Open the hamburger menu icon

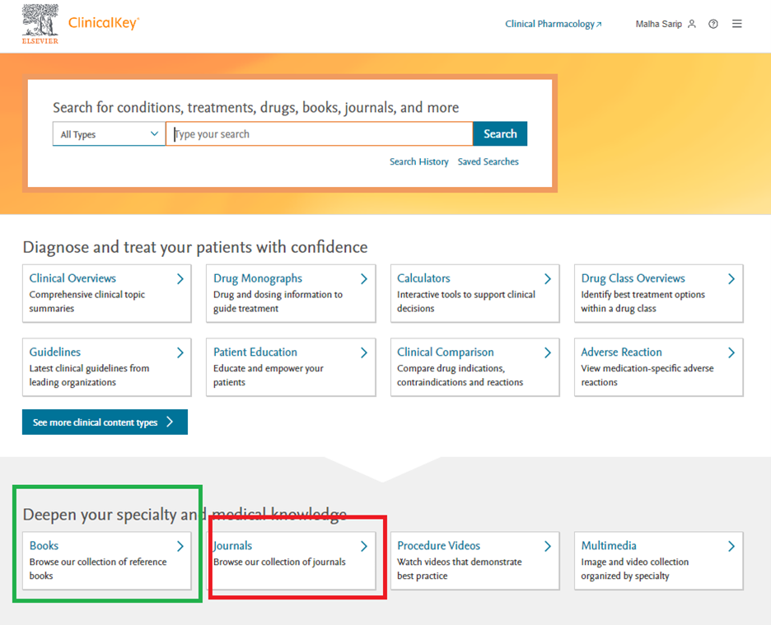click(737, 24)
